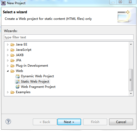Focus the type filter text field
Viewport: 137px width, 131px height.
click(69, 37)
